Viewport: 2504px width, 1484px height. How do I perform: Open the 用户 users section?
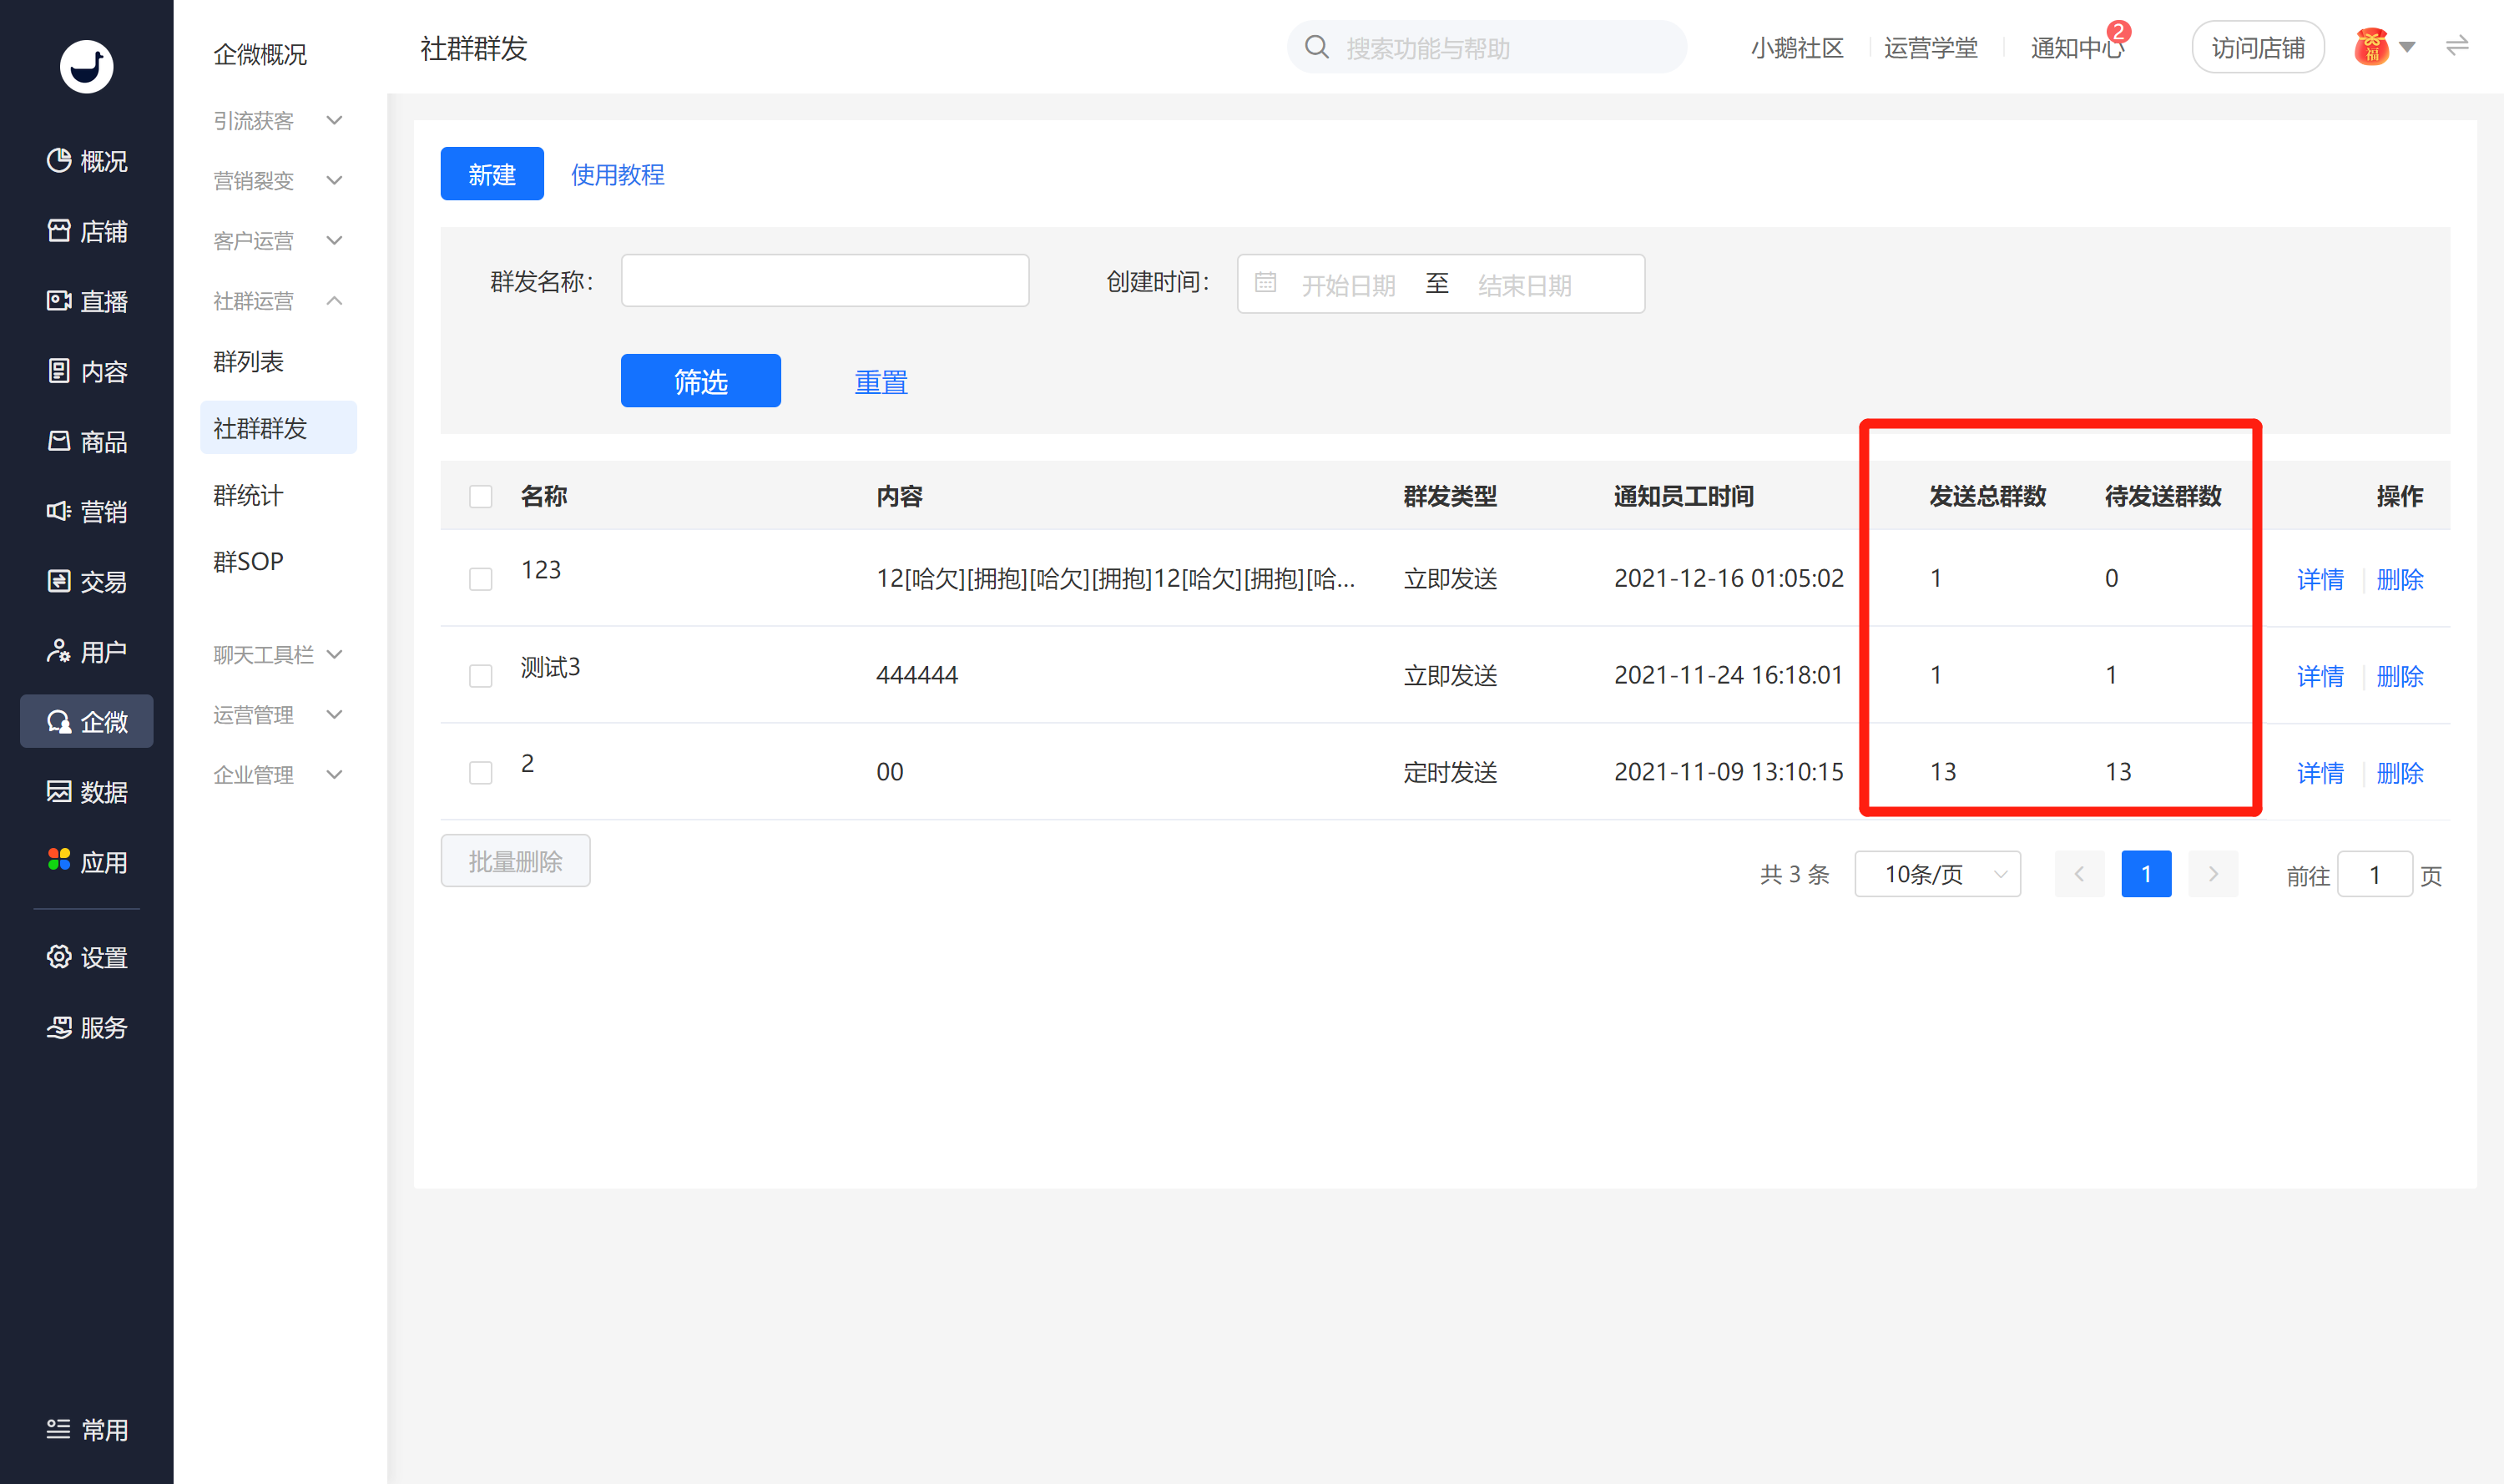(x=87, y=651)
